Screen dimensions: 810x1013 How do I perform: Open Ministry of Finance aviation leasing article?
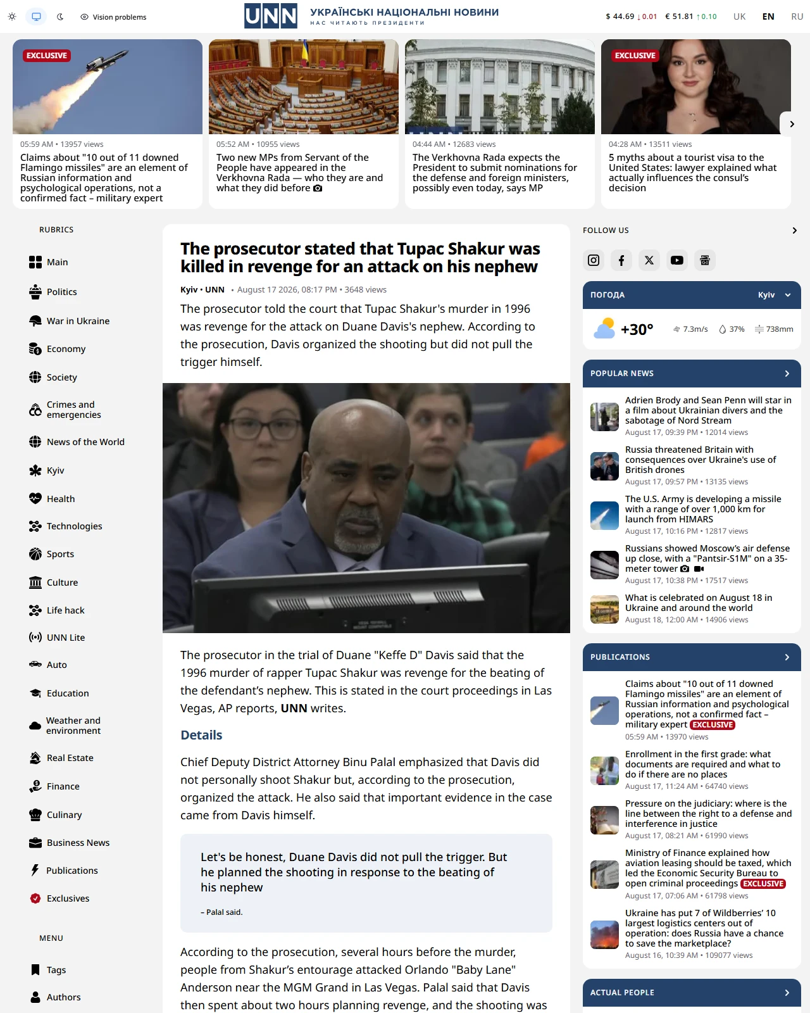708,868
